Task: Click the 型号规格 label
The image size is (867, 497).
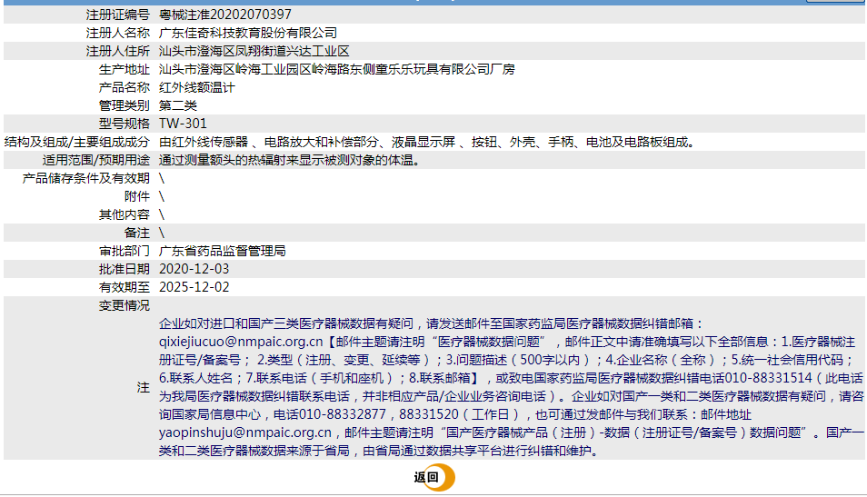Action: (x=124, y=124)
